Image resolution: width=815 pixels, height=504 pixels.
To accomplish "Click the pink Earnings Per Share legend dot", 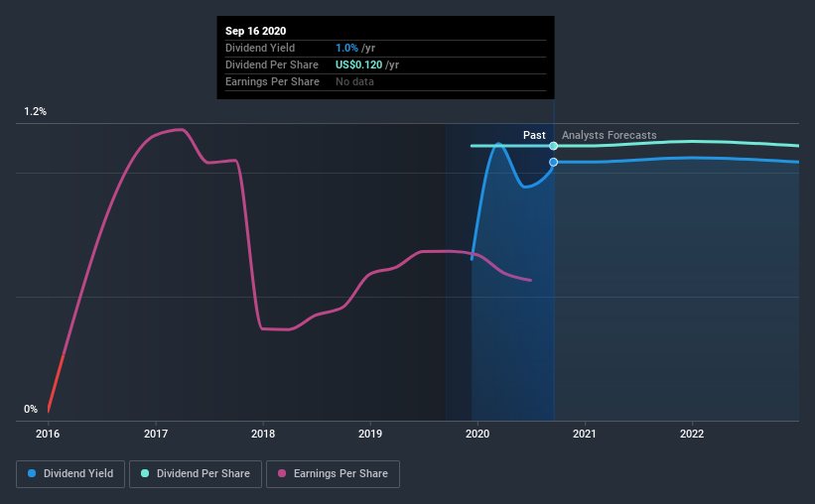I will point(282,473).
